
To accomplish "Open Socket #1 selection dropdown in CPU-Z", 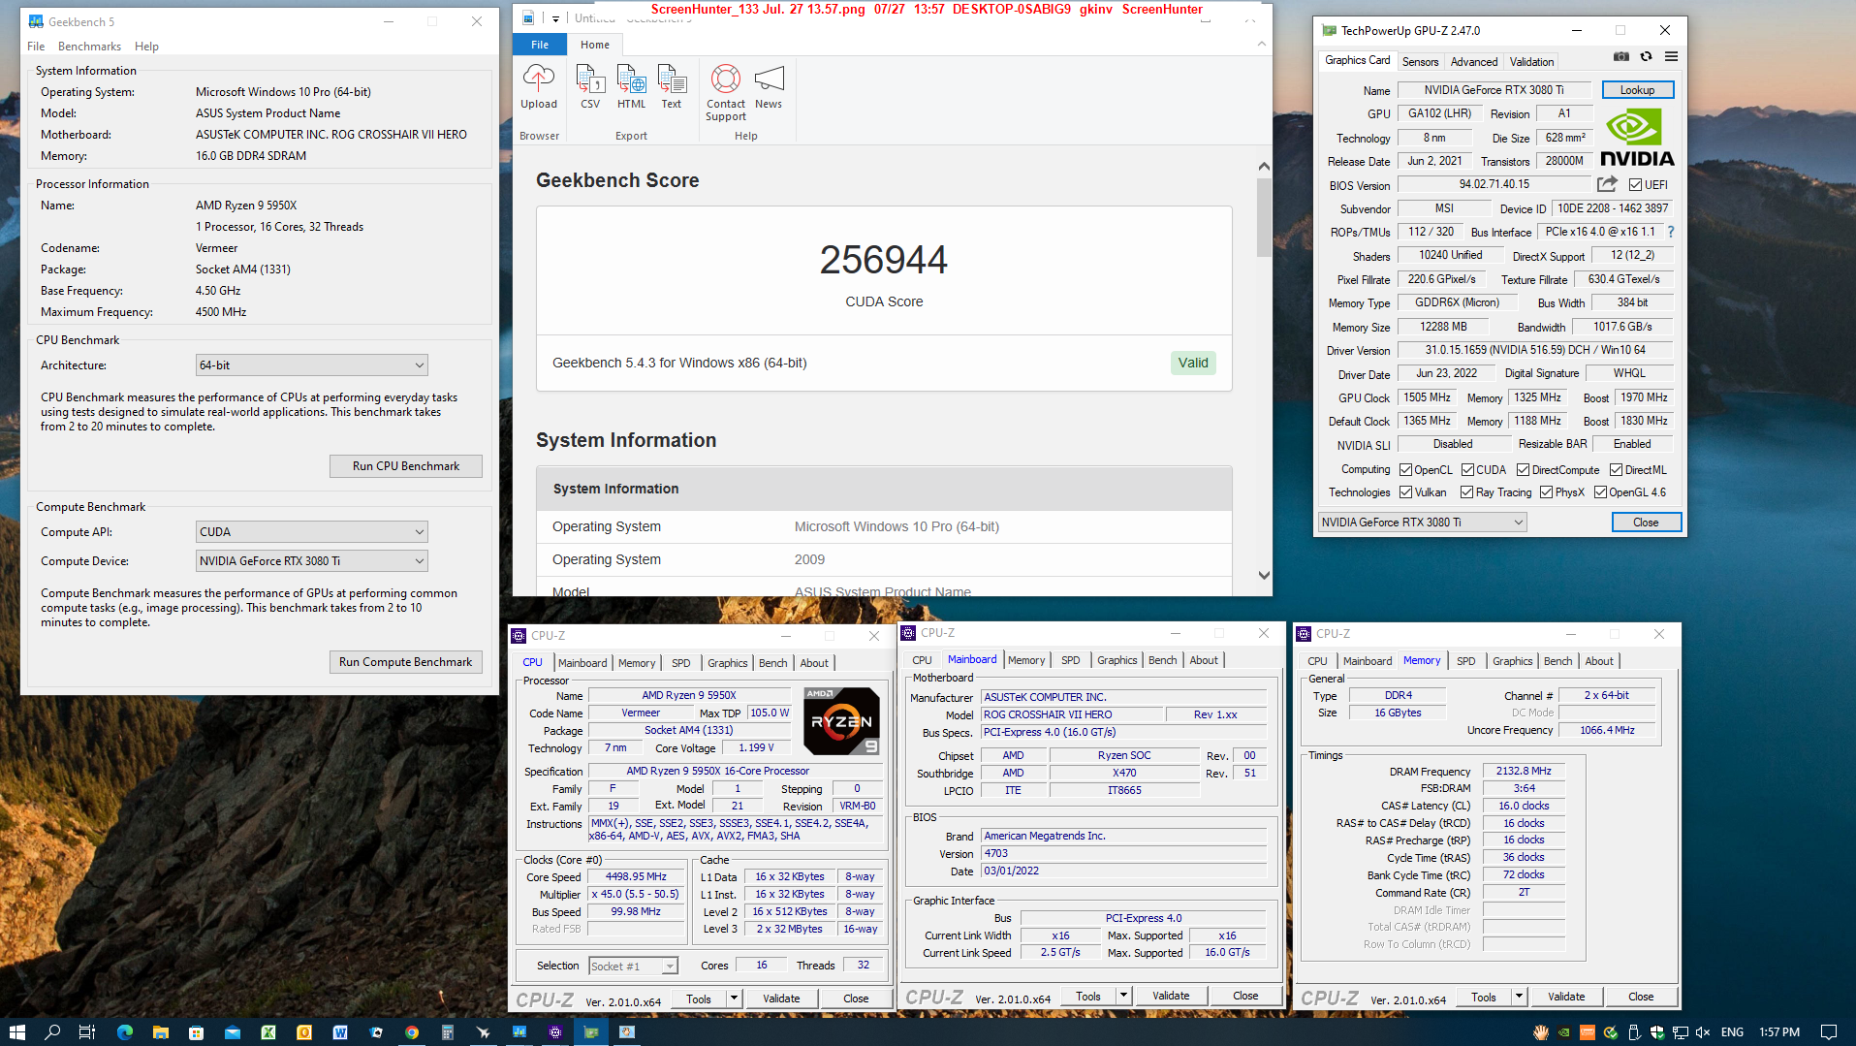I will coord(633,967).
